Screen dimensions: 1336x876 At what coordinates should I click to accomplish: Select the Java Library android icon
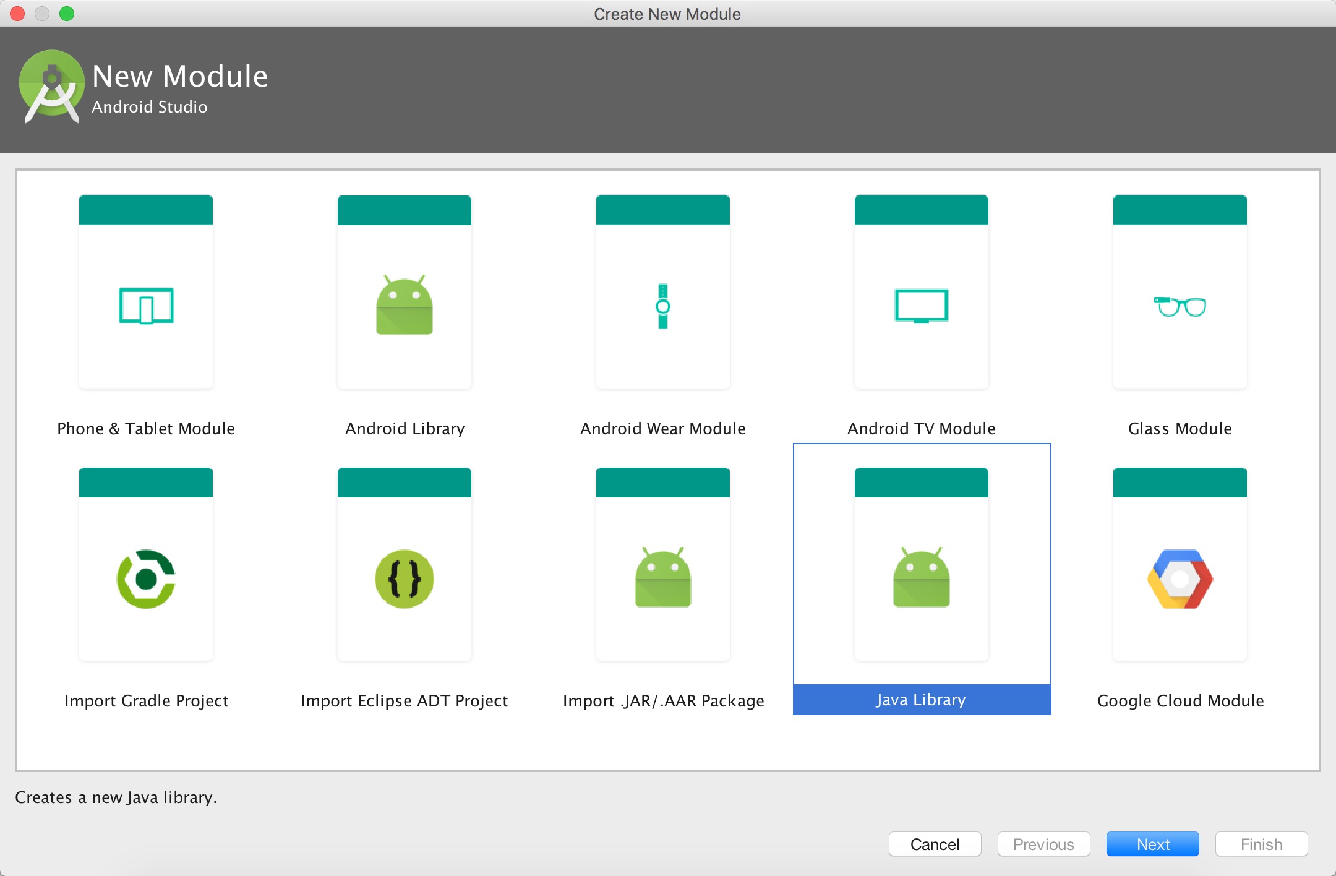[x=922, y=577]
